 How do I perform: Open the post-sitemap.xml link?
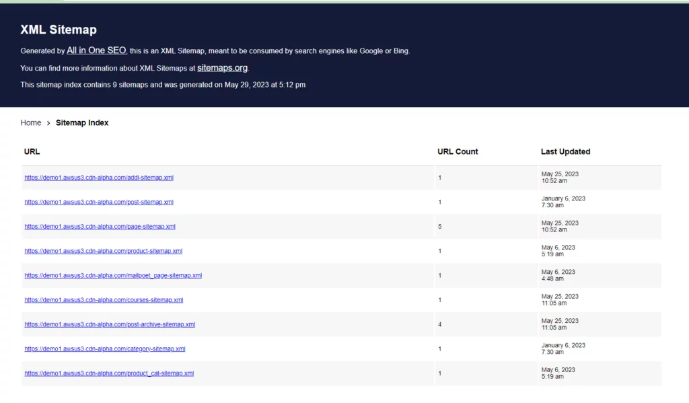[99, 202]
